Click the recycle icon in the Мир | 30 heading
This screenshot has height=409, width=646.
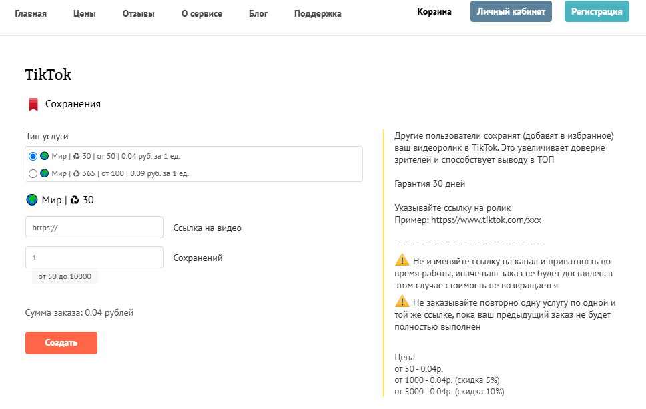click(75, 200)
